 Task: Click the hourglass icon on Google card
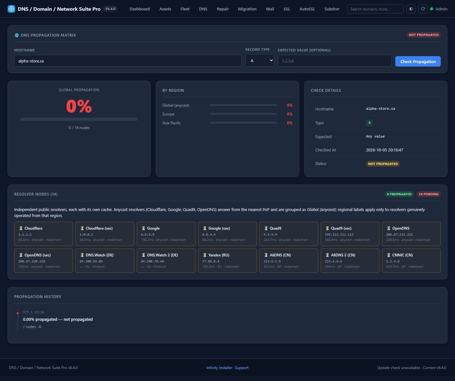pyautogui.click(x=143, y=228)
